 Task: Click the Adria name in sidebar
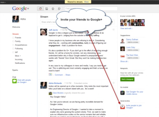23,19
